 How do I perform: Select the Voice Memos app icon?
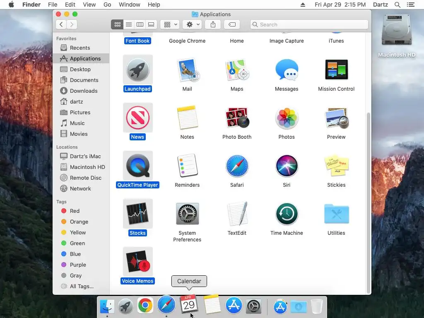click(137, 262)
